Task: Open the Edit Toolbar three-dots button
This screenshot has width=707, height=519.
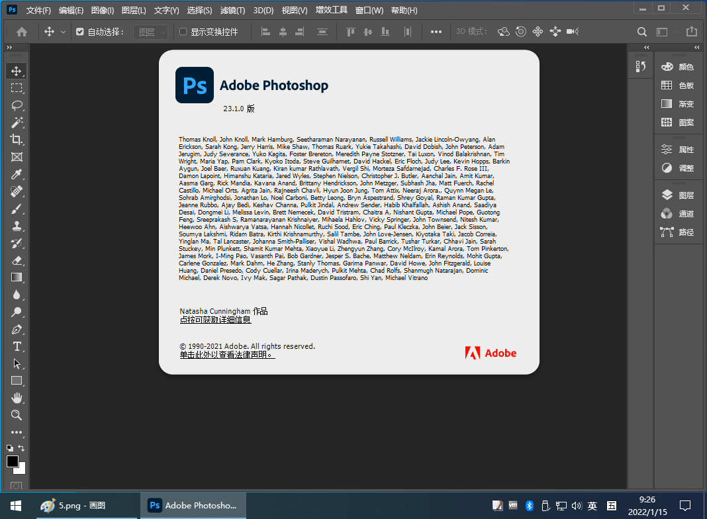Action: [17, 432]
